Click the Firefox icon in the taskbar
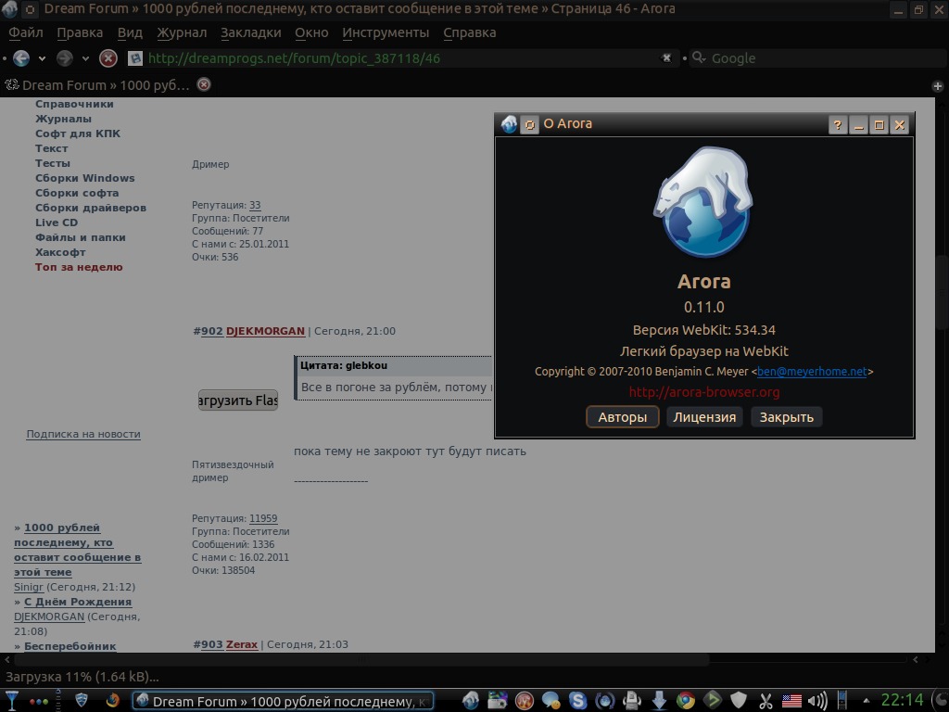949x712 pixels. [112, 701]
